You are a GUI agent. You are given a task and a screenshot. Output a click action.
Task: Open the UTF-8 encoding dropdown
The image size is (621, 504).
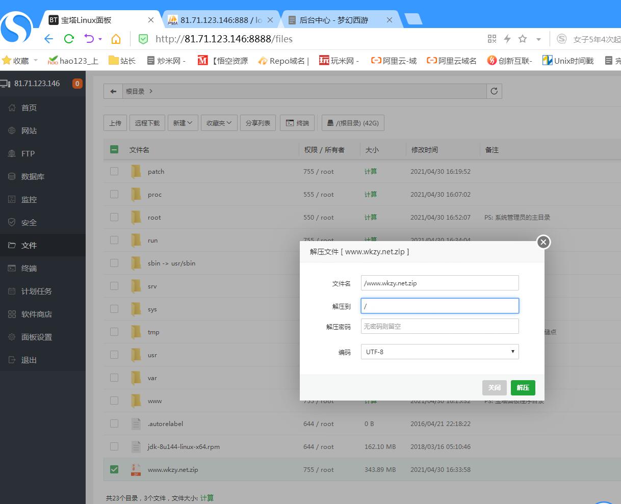[439, 352]
